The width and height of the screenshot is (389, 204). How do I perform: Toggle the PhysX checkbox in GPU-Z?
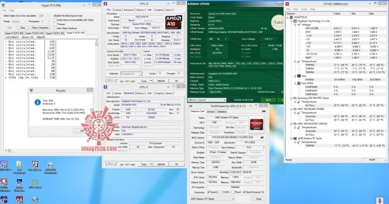pyautogui.click(x=233, y=192)
